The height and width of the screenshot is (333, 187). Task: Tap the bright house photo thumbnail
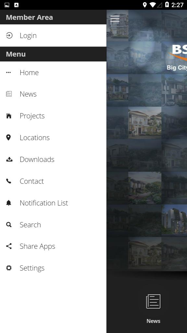(145, 123)
